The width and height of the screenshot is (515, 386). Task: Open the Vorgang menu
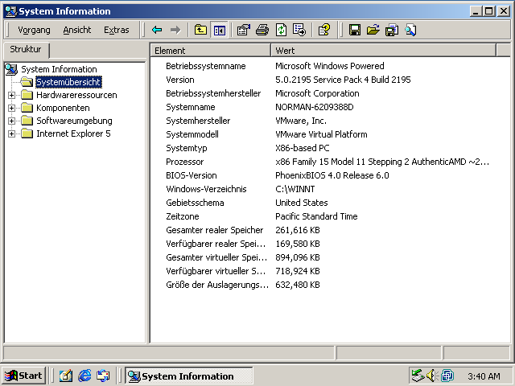34,30
